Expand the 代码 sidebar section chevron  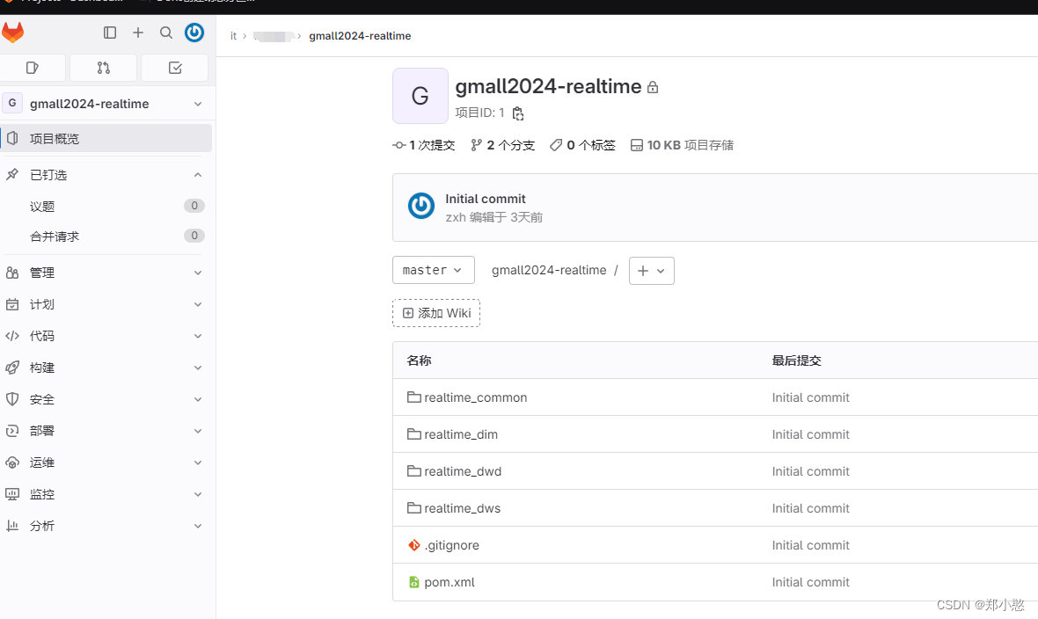coord(197,336)
